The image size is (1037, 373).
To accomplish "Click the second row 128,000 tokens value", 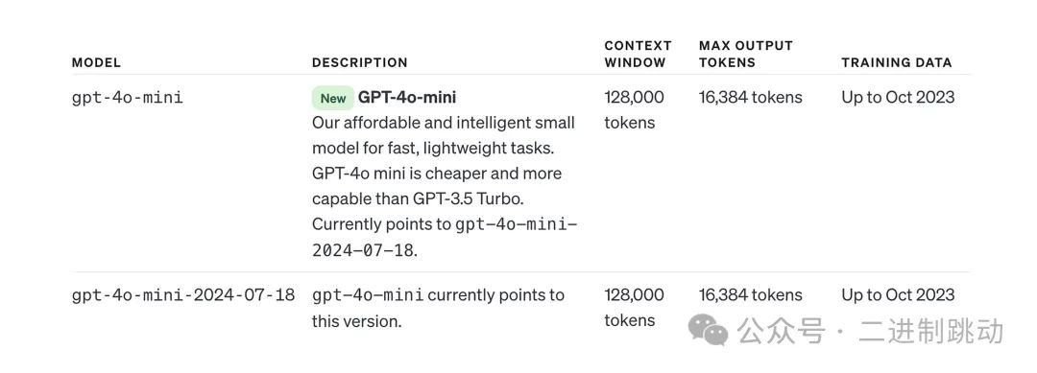I will coord(634,307).
